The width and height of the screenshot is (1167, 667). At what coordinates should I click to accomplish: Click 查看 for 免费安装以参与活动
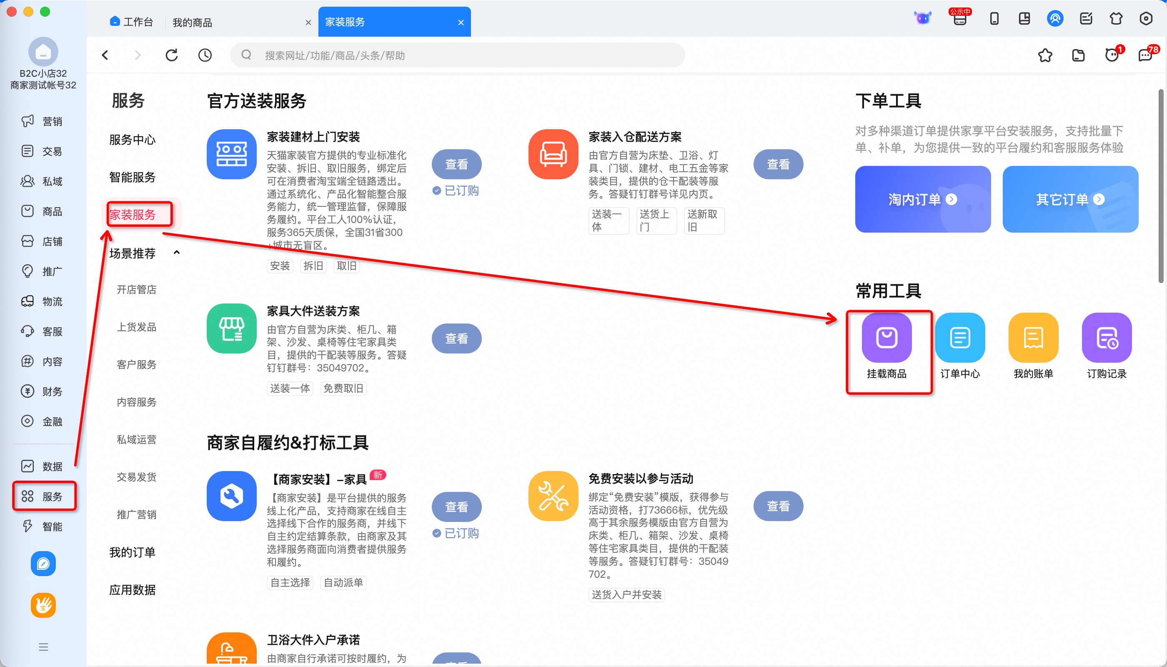point(778,506)
